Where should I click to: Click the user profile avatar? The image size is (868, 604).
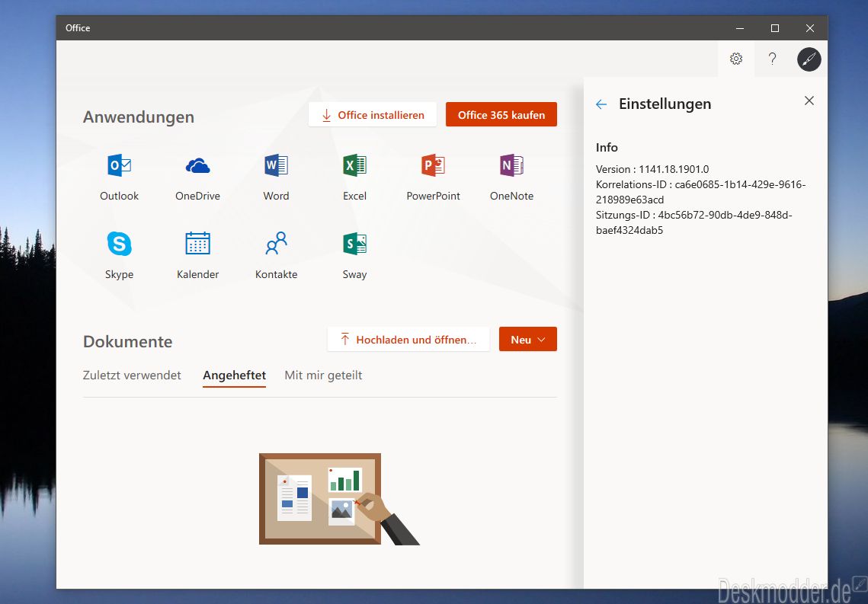pos(809,59)
